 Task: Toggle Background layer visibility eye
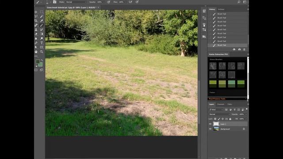click(x=210, y=129)
